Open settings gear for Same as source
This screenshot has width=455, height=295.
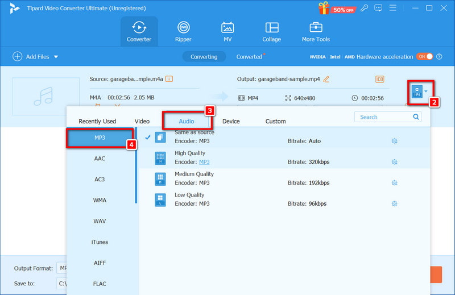click(394, 142)
